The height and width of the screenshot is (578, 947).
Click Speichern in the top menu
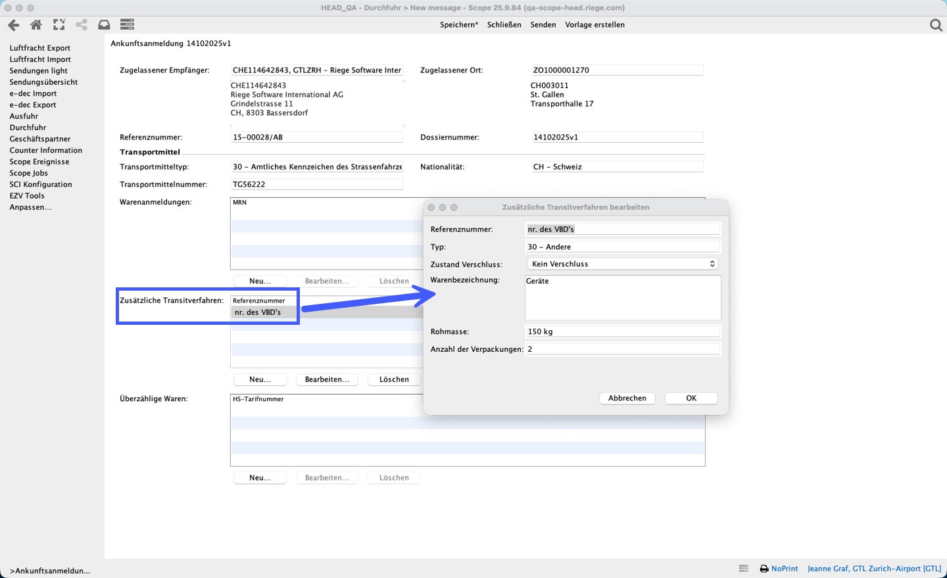click(x=458, y=25)
